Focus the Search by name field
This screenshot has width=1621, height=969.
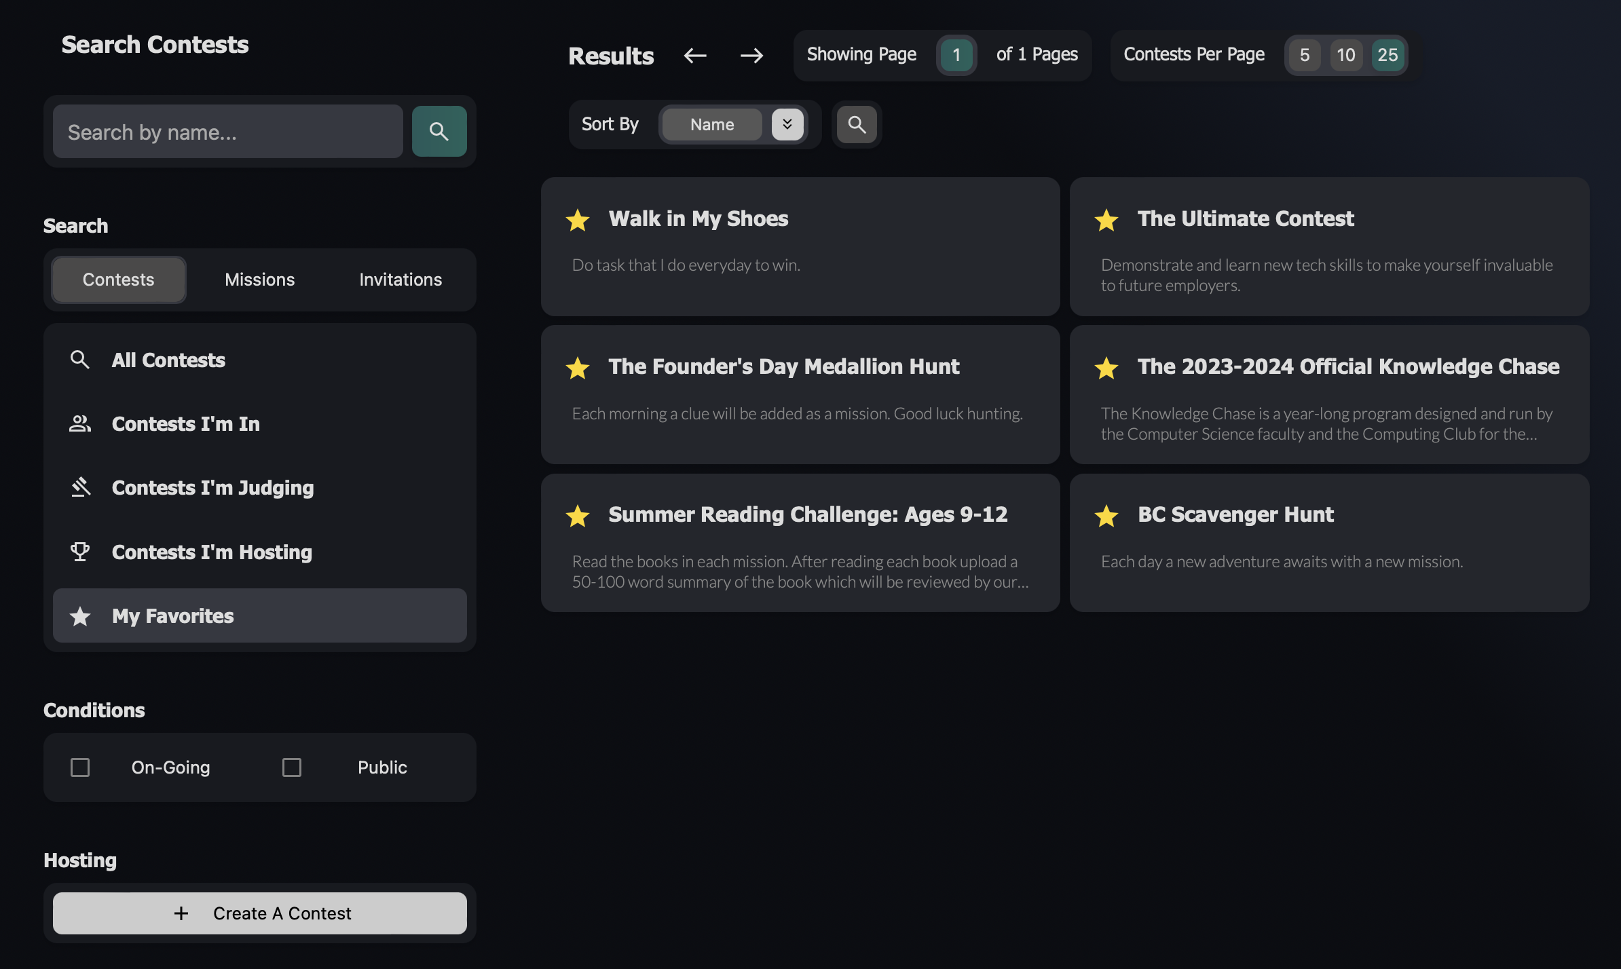pos(228,132)
